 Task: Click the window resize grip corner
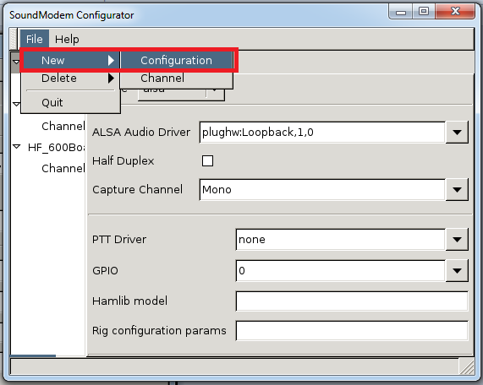click(467, 366)
